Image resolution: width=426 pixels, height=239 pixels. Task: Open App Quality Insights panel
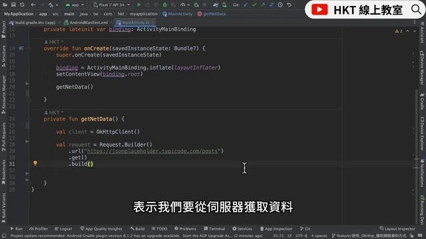(101, 228)
